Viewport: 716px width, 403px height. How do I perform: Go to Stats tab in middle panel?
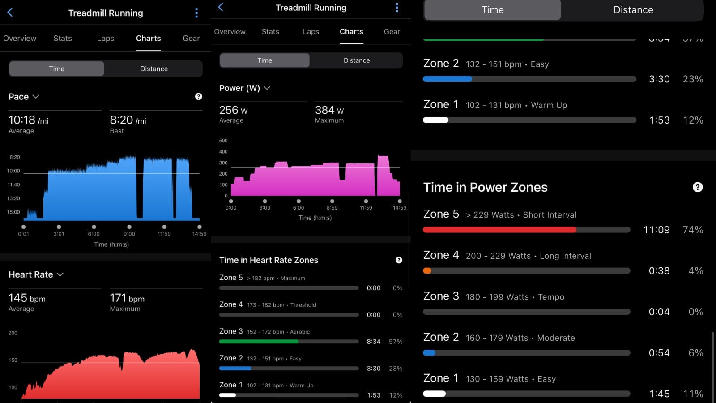pyautogui.click(x=270, y=32)
